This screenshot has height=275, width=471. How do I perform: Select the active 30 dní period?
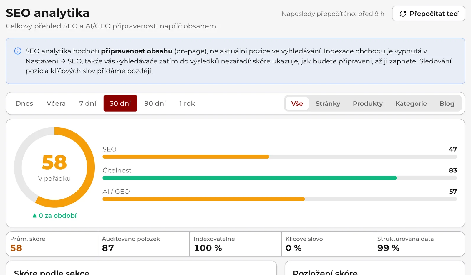(120, 103)
